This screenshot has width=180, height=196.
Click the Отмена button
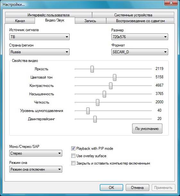pyautogui.click(x=137, y=188)
